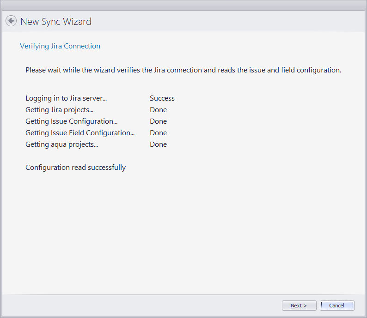Viewport: 367px width, 318px height.
Task: Click empty footer area left of Next
Action: tap(139, 306)
